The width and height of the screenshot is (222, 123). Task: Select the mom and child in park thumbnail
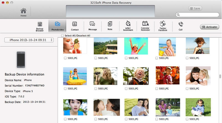168,107
